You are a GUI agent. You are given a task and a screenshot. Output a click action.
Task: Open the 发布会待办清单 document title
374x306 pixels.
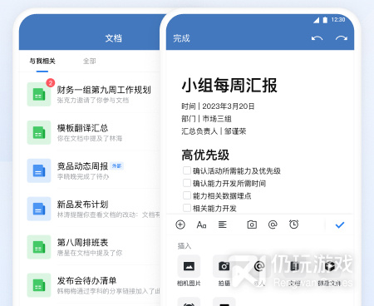point(86,281)
